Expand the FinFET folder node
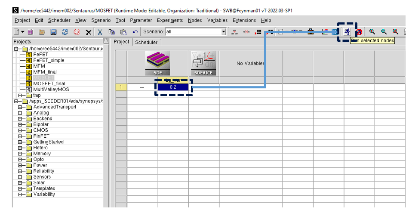The height and width of the screenshot is (210, 409). coord(20,136)
